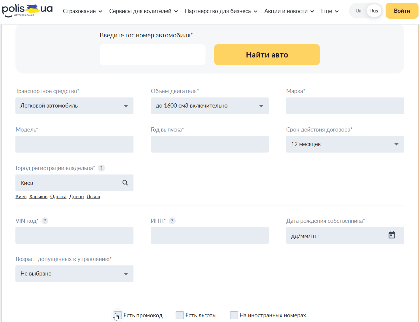Viewport: 420px width, 322px height.
Task: Enable На иностранных номерах checkbox
Action: click(234, 315)
